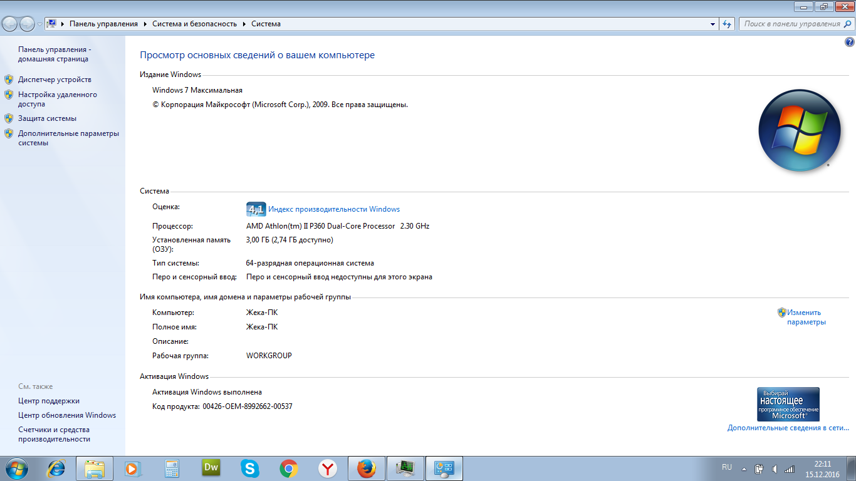Screen dimensions: 856x481
Task: Refresh the Control Panel address bar
Action: click(x=727, y=24)
